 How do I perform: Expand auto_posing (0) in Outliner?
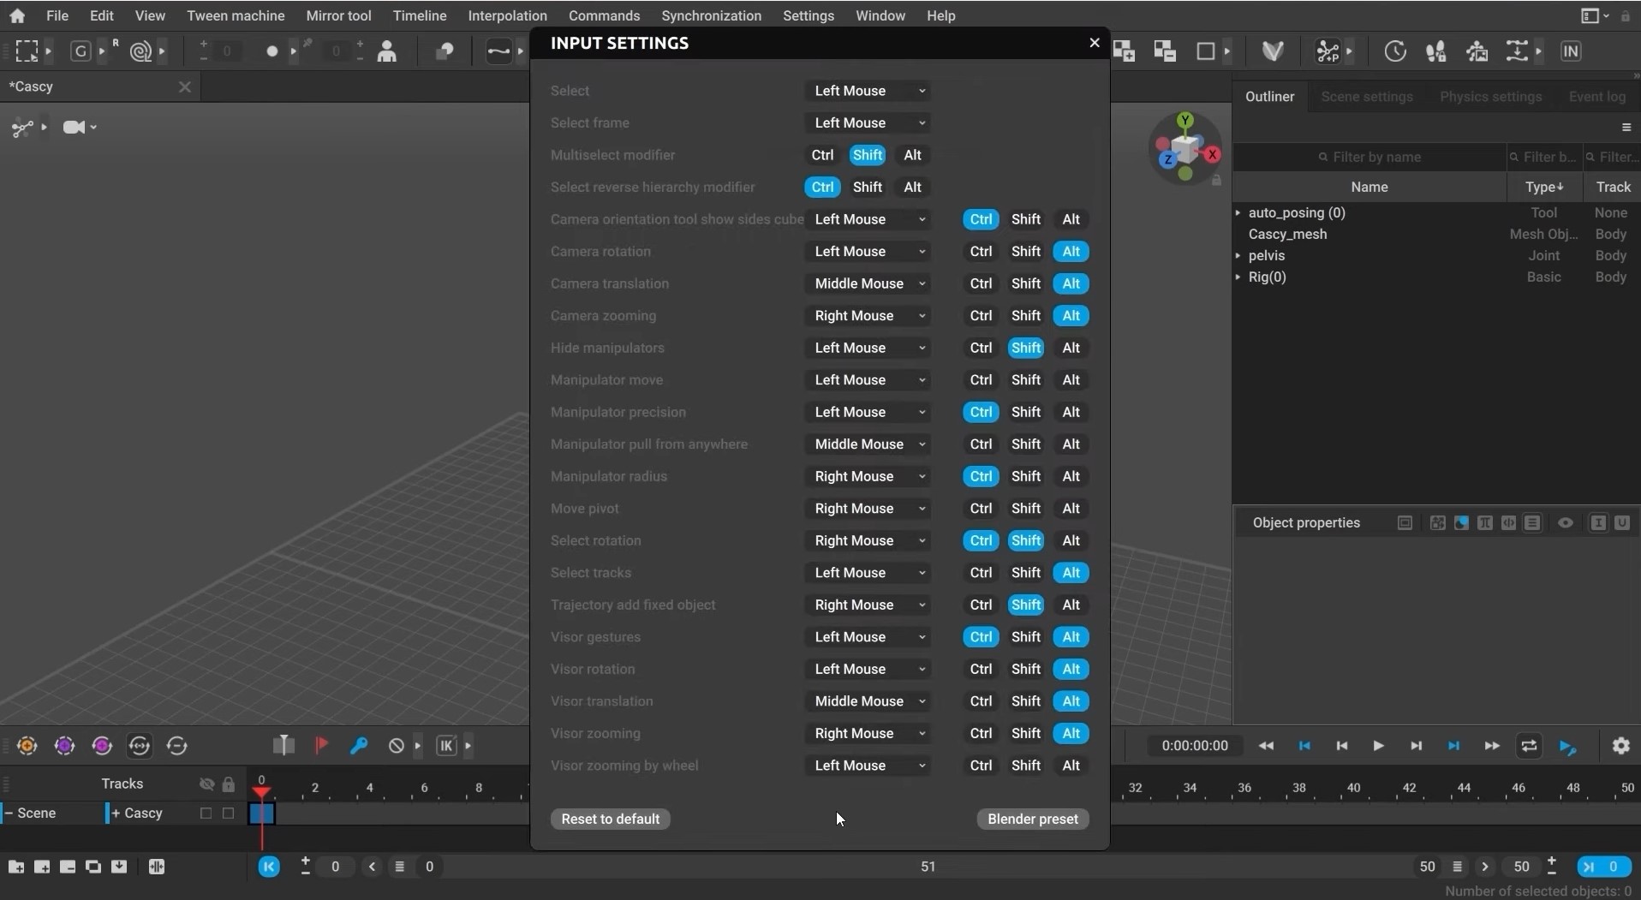1238,212
